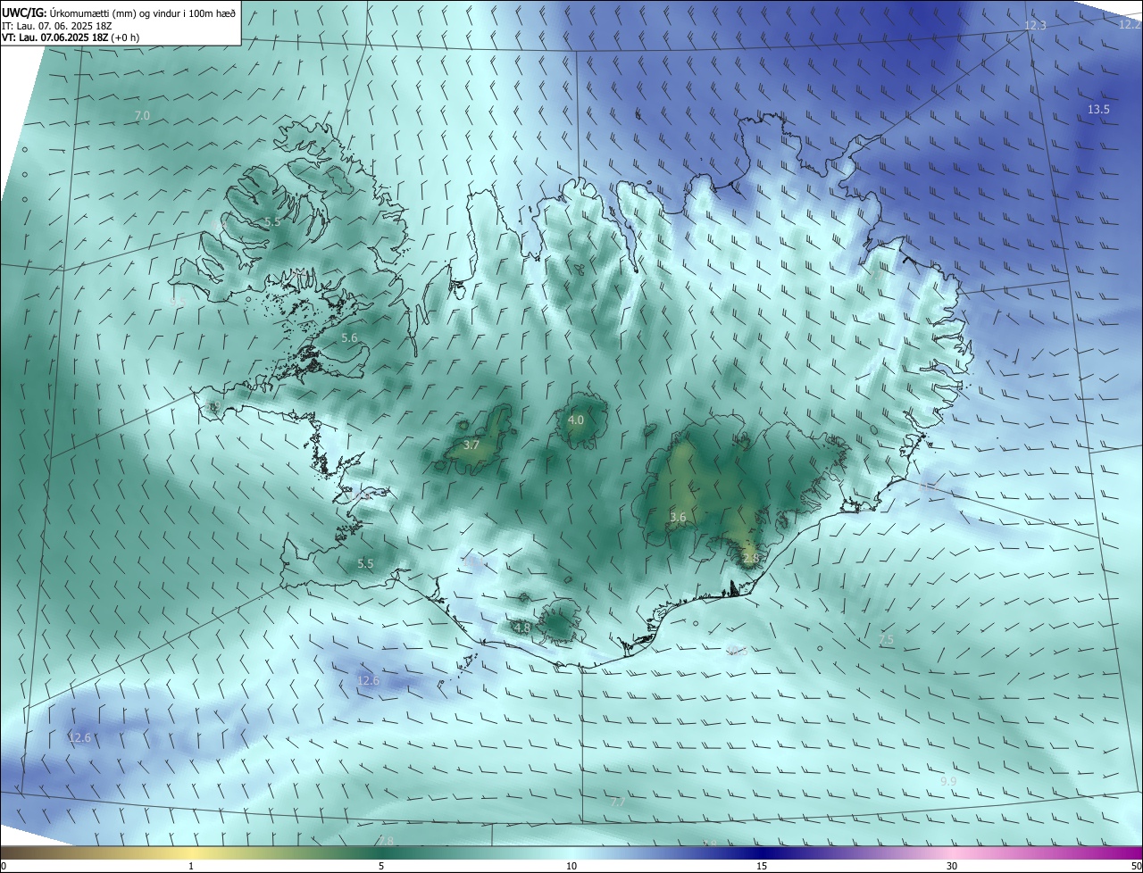The width and height of the screenshot is (1143, 873).
Task: Click the 'VT: Lau. 07.06.2025 18Z (+0 h)' line
Action: point(71,37)
